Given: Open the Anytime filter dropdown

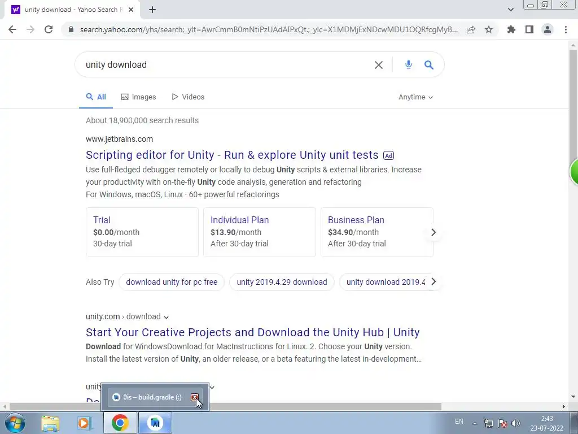Looking at the screenshot, I should (x=415, y=97).
